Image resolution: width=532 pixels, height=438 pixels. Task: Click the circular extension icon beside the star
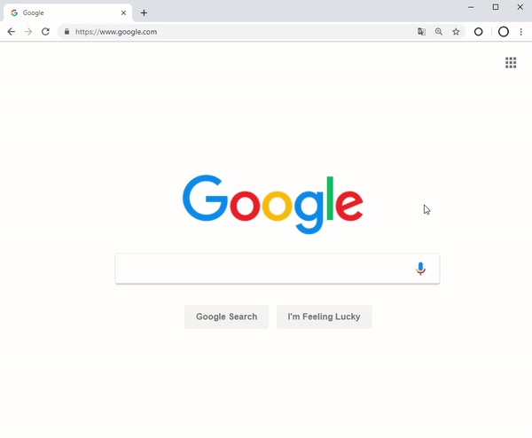pos(479,32)
